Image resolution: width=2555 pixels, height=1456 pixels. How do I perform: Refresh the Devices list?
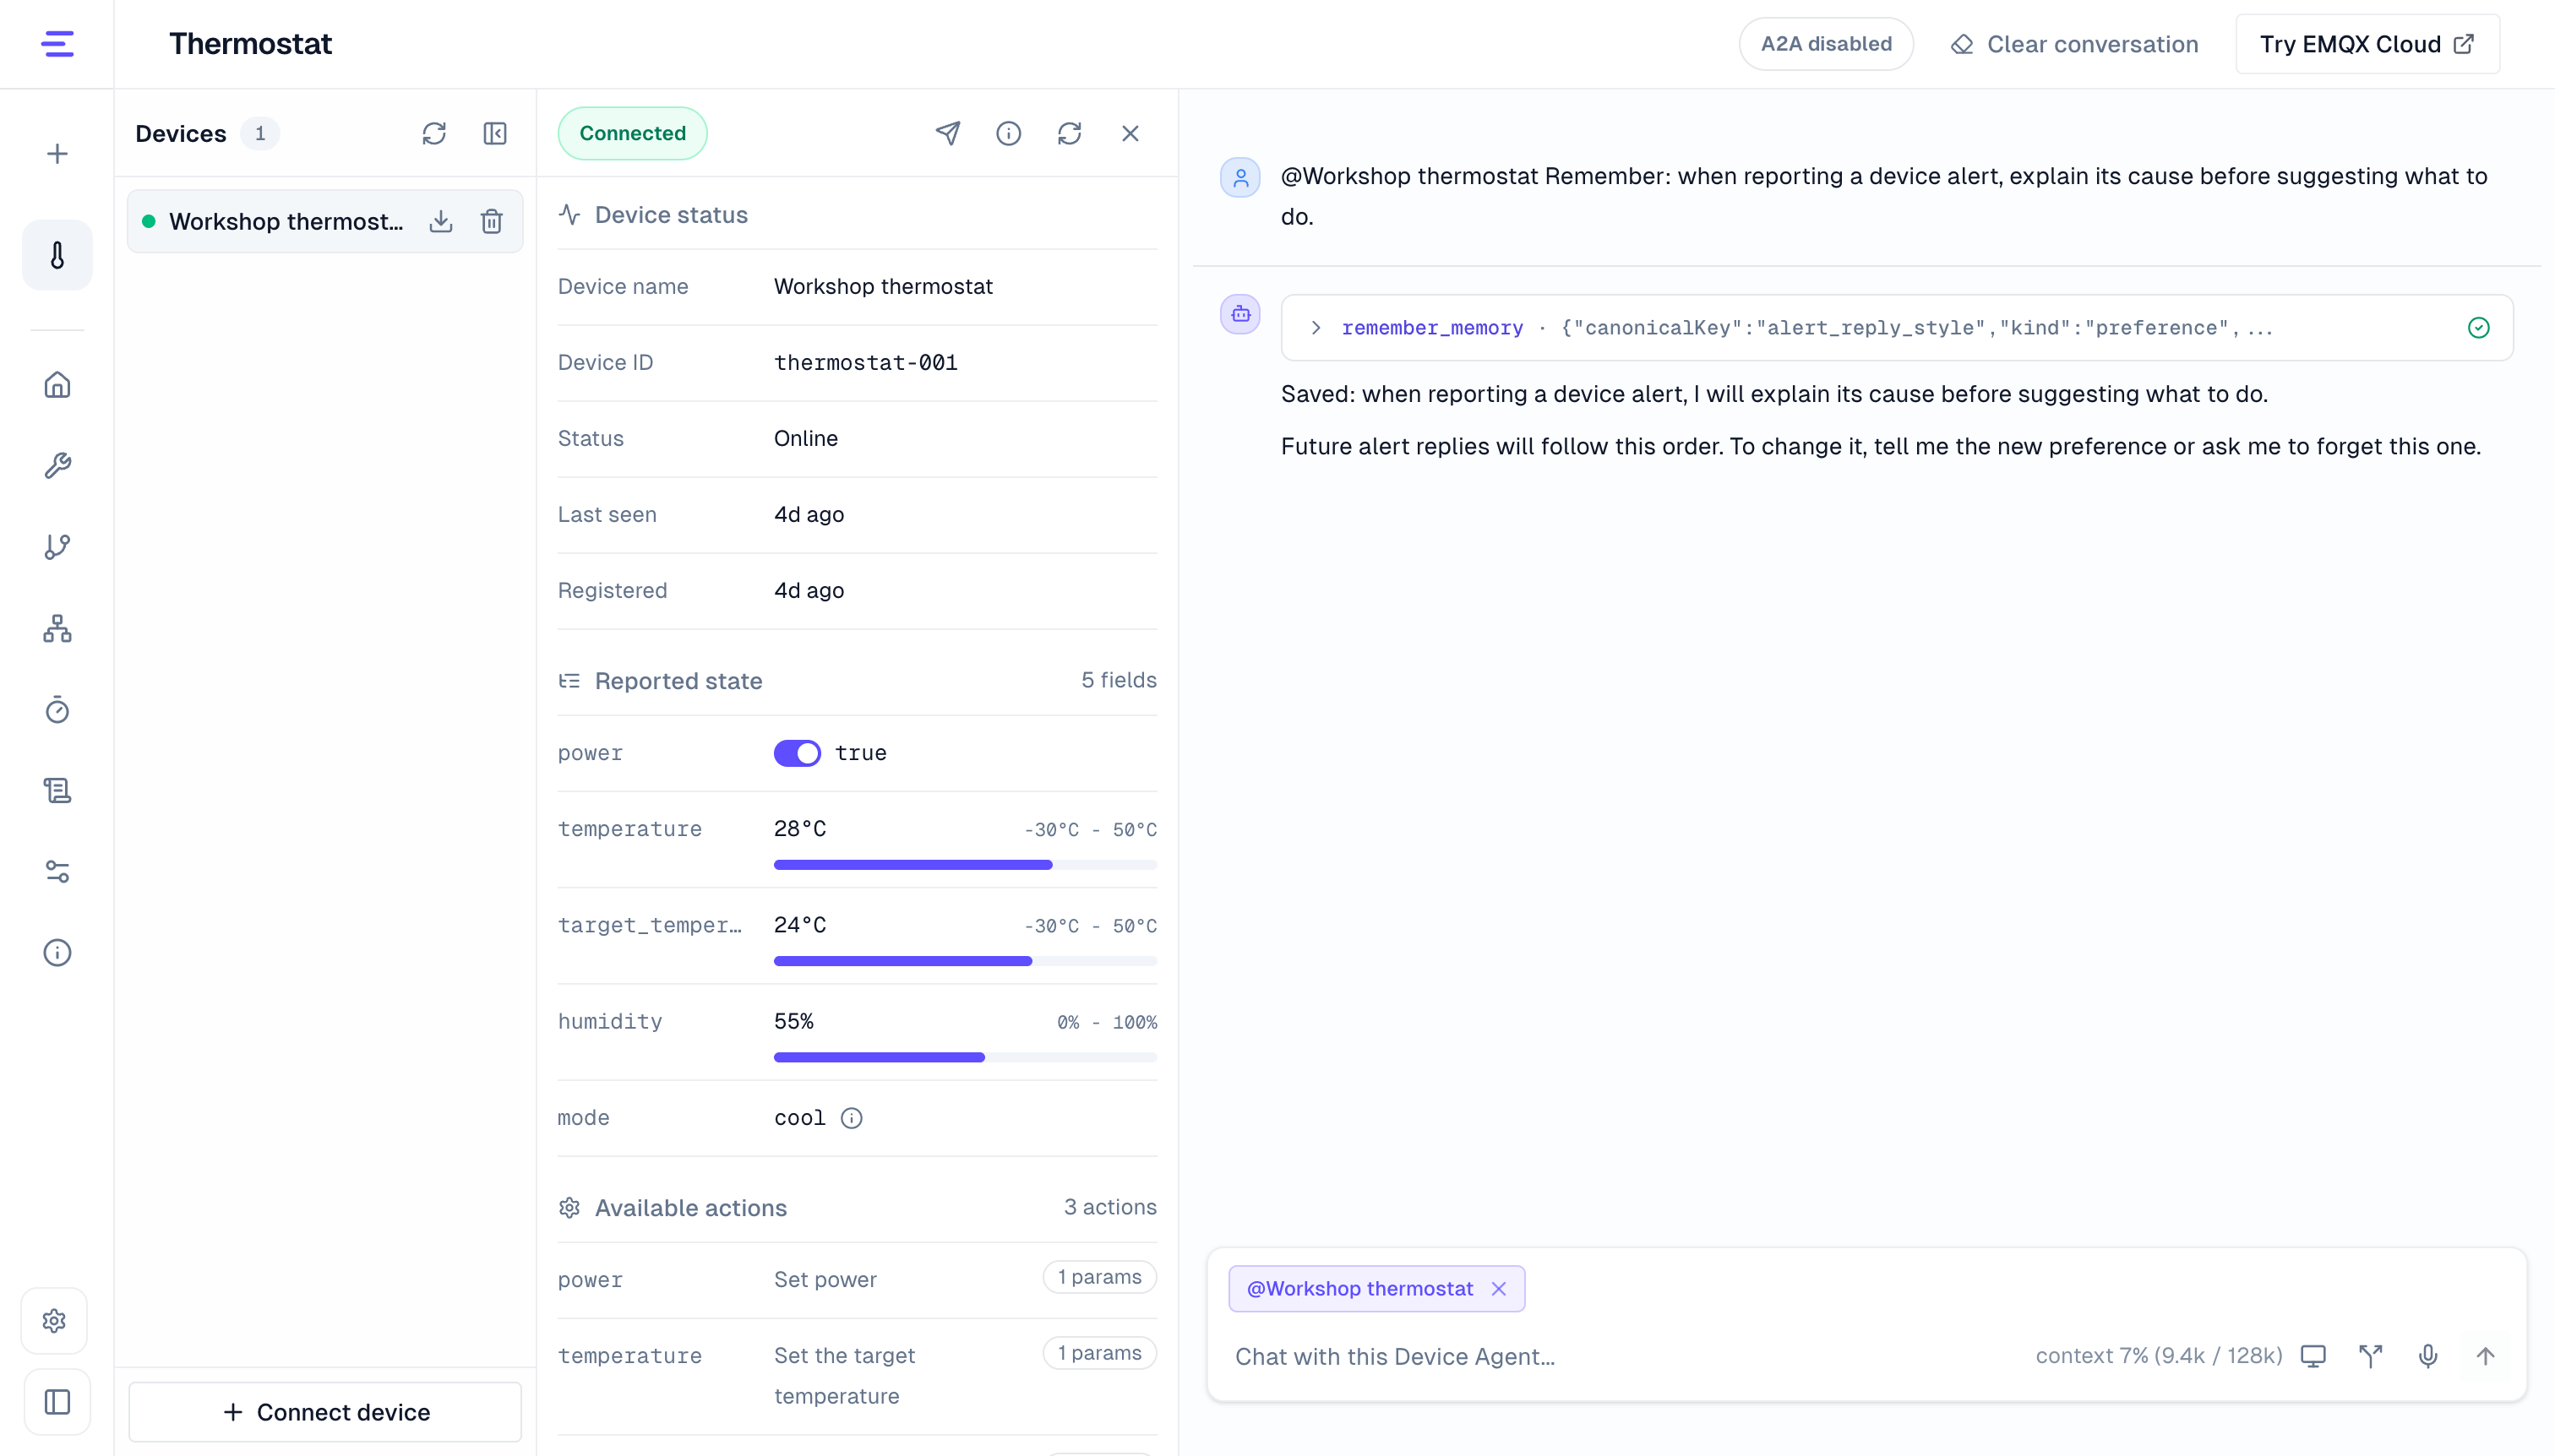point(434,133)
